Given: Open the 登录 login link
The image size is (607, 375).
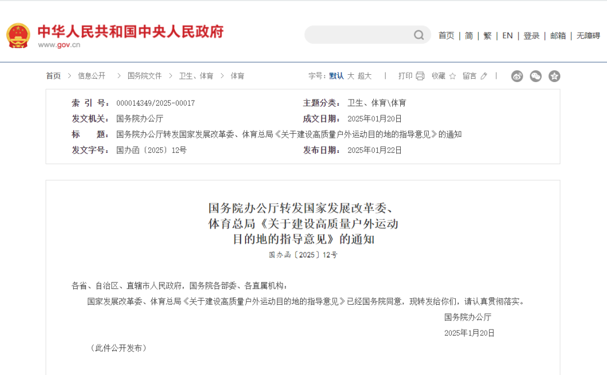Looking at the screenshot, I should coord(531,35).
